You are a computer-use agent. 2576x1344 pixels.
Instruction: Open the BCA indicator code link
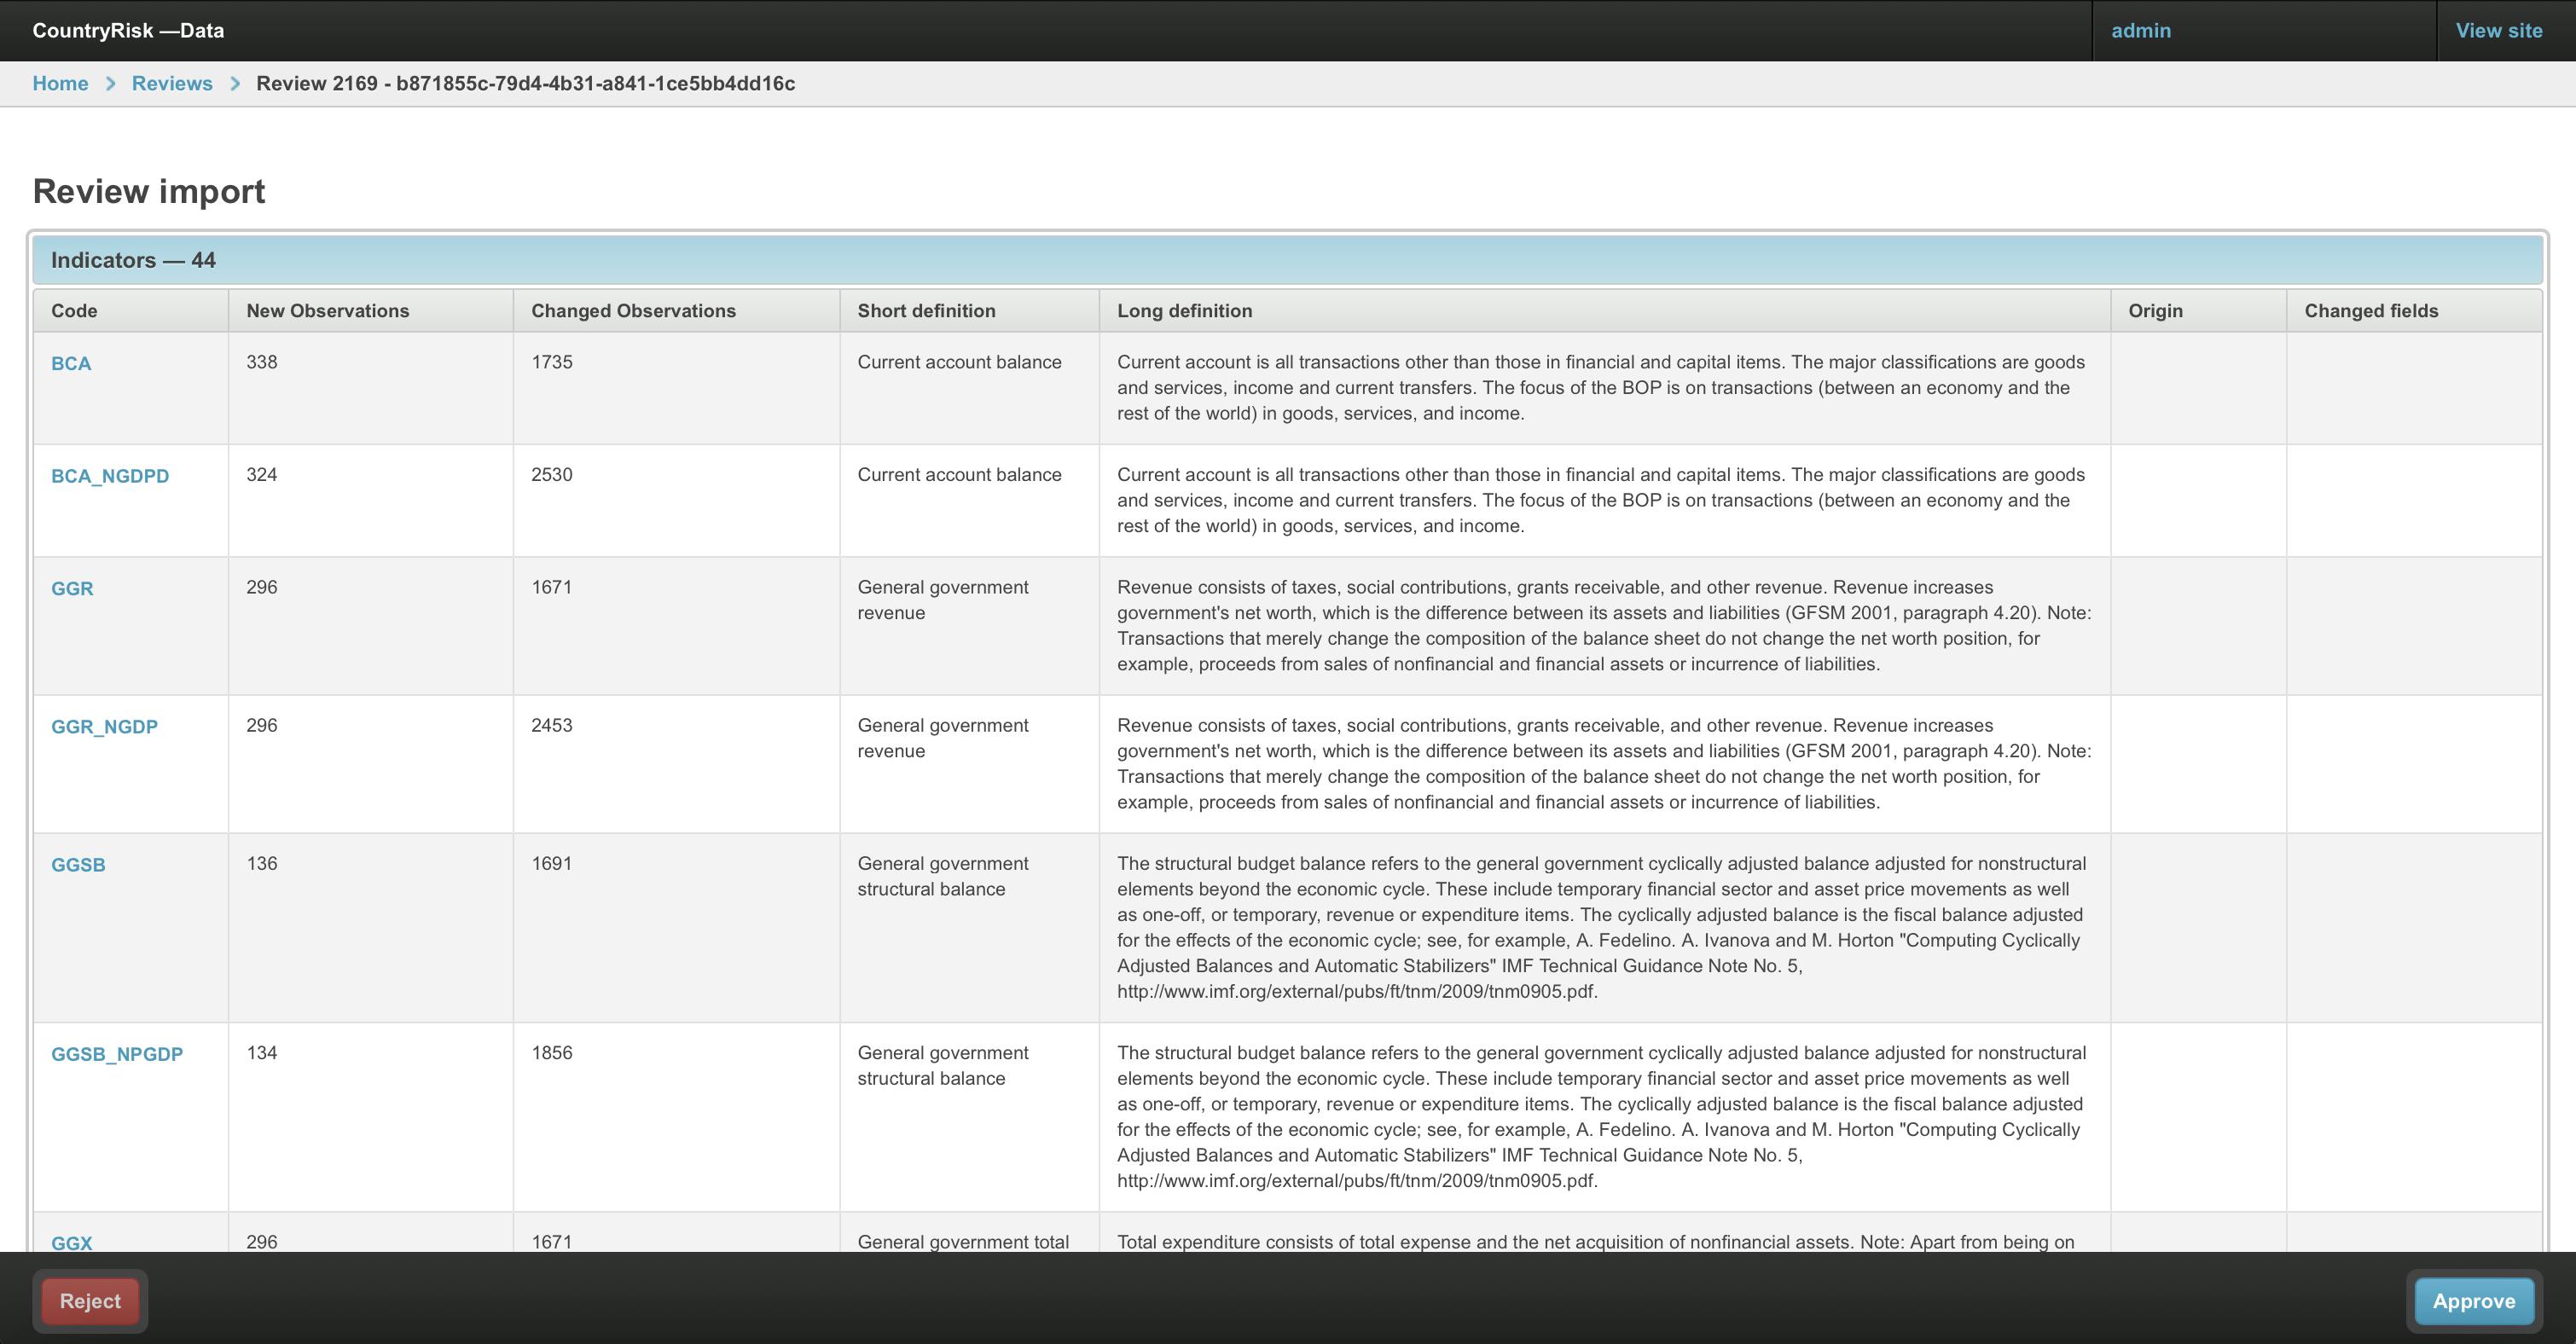click(x=71, y=363)
